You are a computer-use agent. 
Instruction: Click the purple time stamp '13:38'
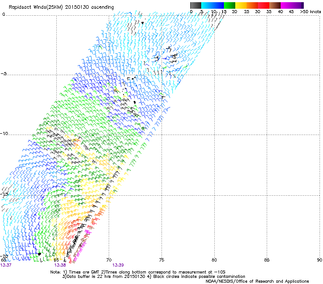(x=60, y=265)
